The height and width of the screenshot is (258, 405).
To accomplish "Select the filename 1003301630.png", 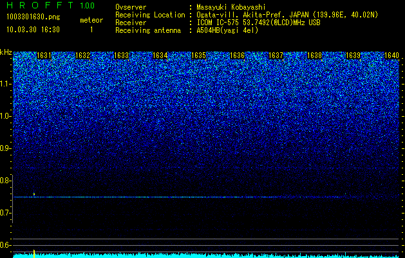I will pyautogui.click(x=33, y=17).
